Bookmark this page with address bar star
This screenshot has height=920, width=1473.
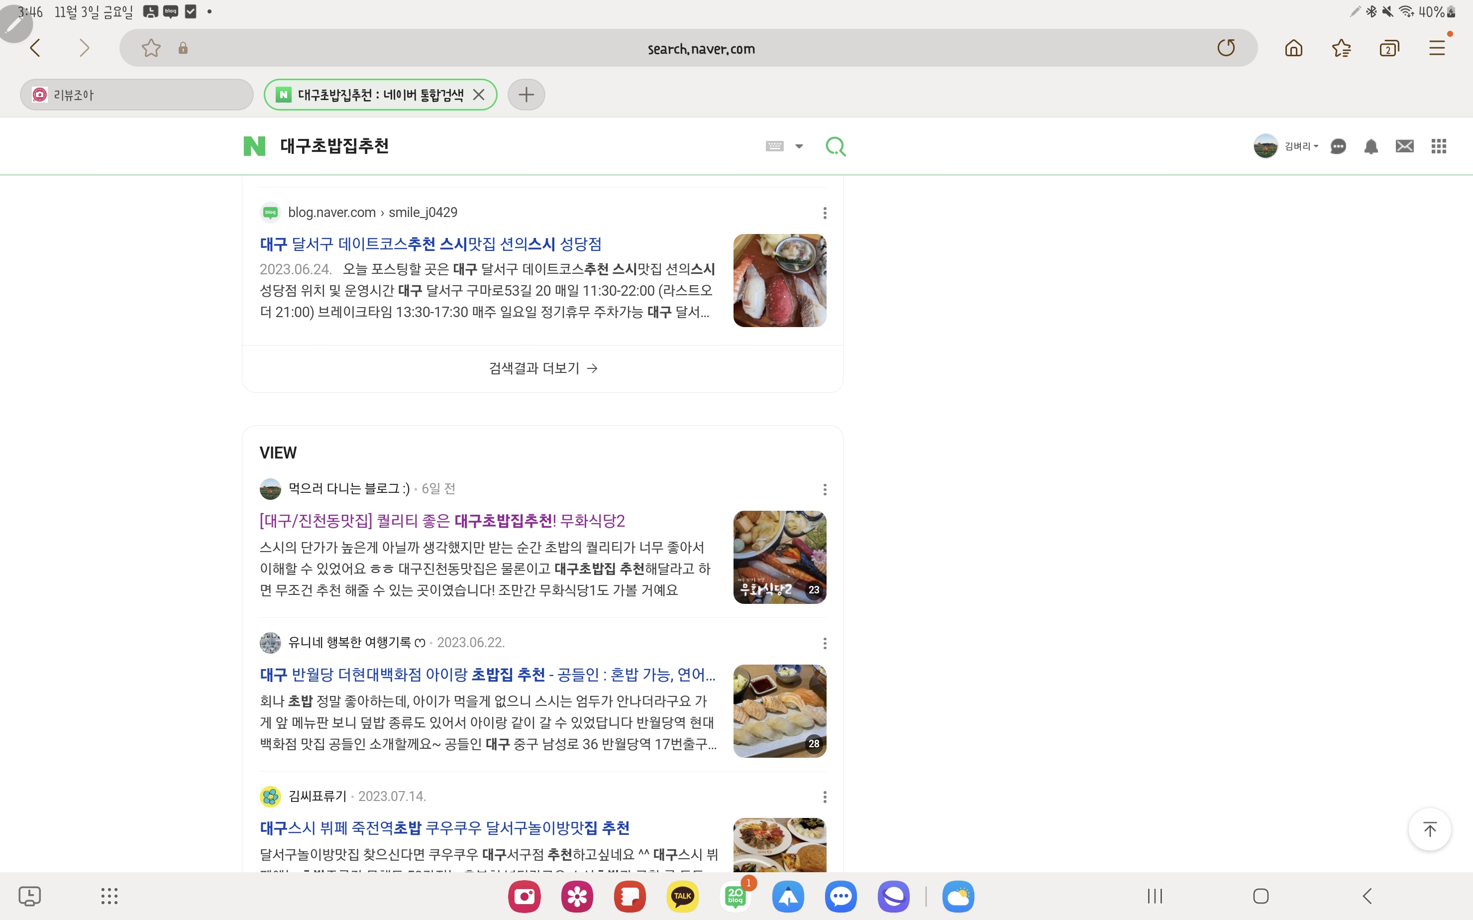pos(151,48)
